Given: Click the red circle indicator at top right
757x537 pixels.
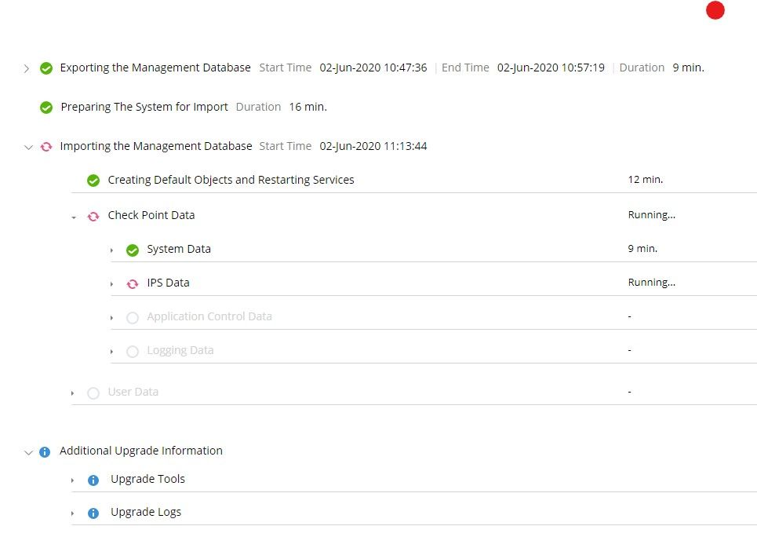Looking at the screenshot, I should pyautogui.click(x=715, y=10).
